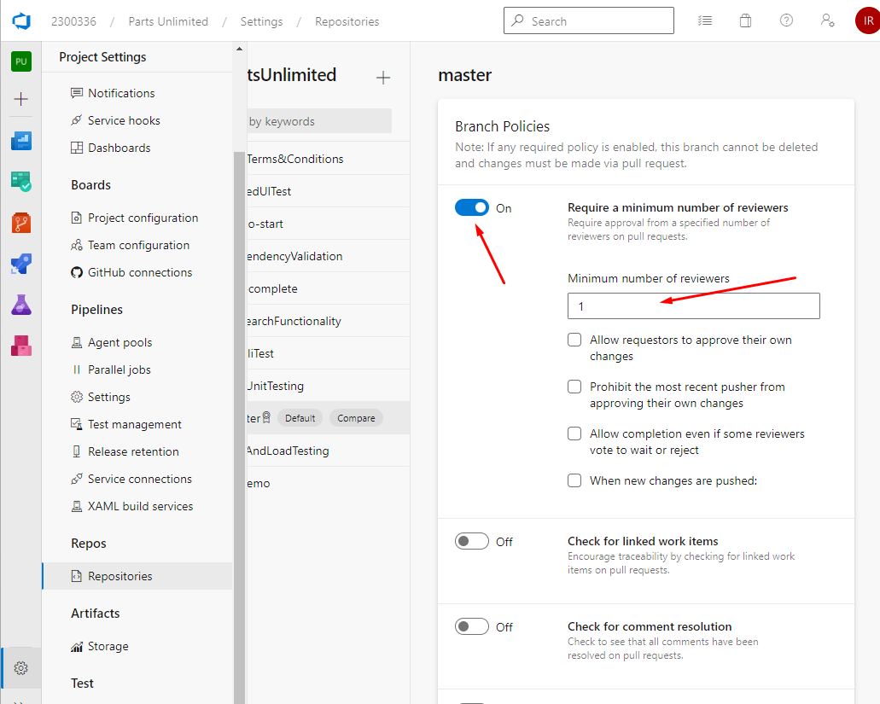Click the Storage chart icon
880x704 pixels.
click(x=76, y=647)
